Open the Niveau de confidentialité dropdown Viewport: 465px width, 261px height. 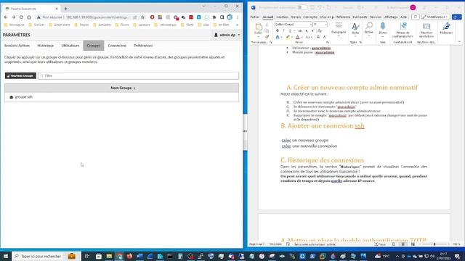pos(403,30)
